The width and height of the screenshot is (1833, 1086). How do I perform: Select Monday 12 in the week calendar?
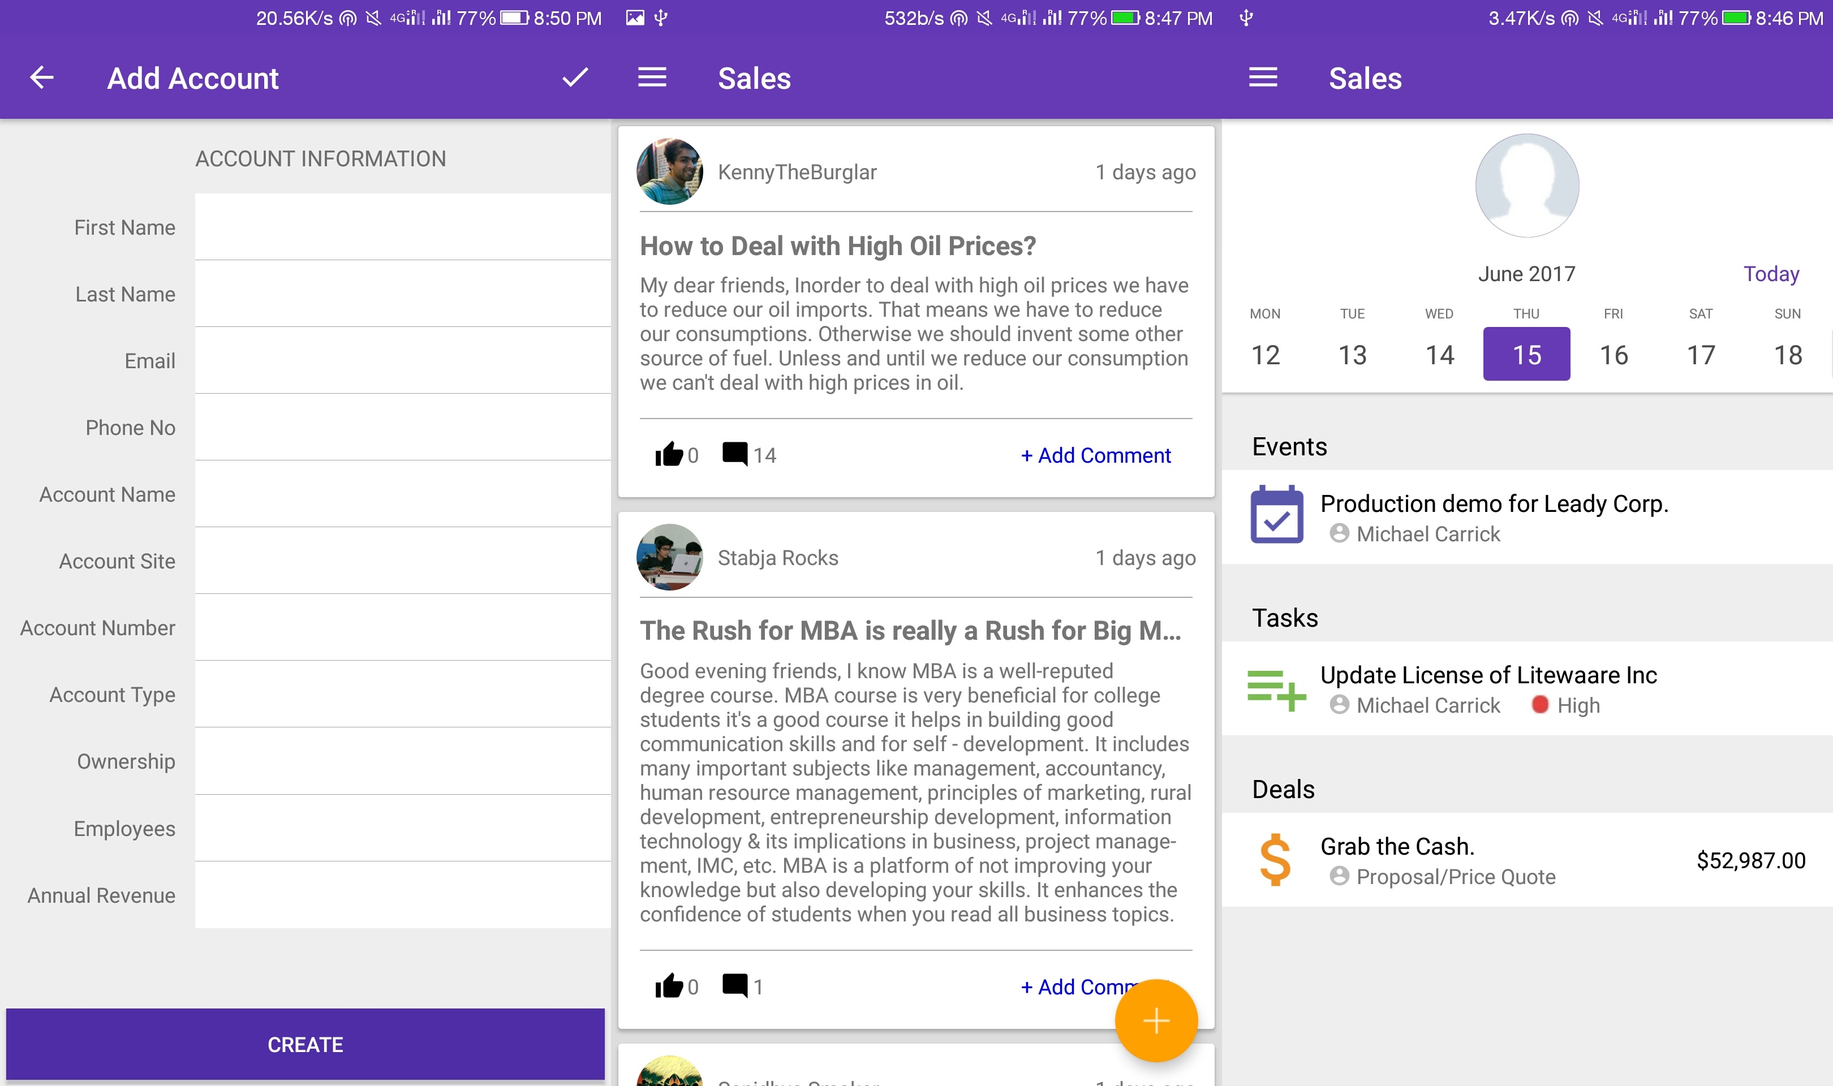coord(1265,355)
